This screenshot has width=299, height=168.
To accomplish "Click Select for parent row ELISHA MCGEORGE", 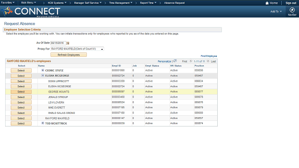I will [x=21, y=76].
